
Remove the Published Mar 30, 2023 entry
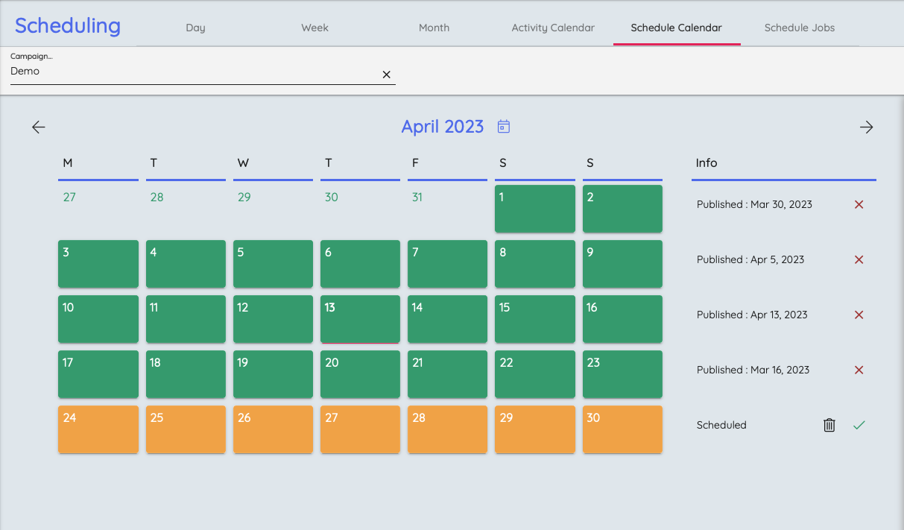(x=859, y=204)
